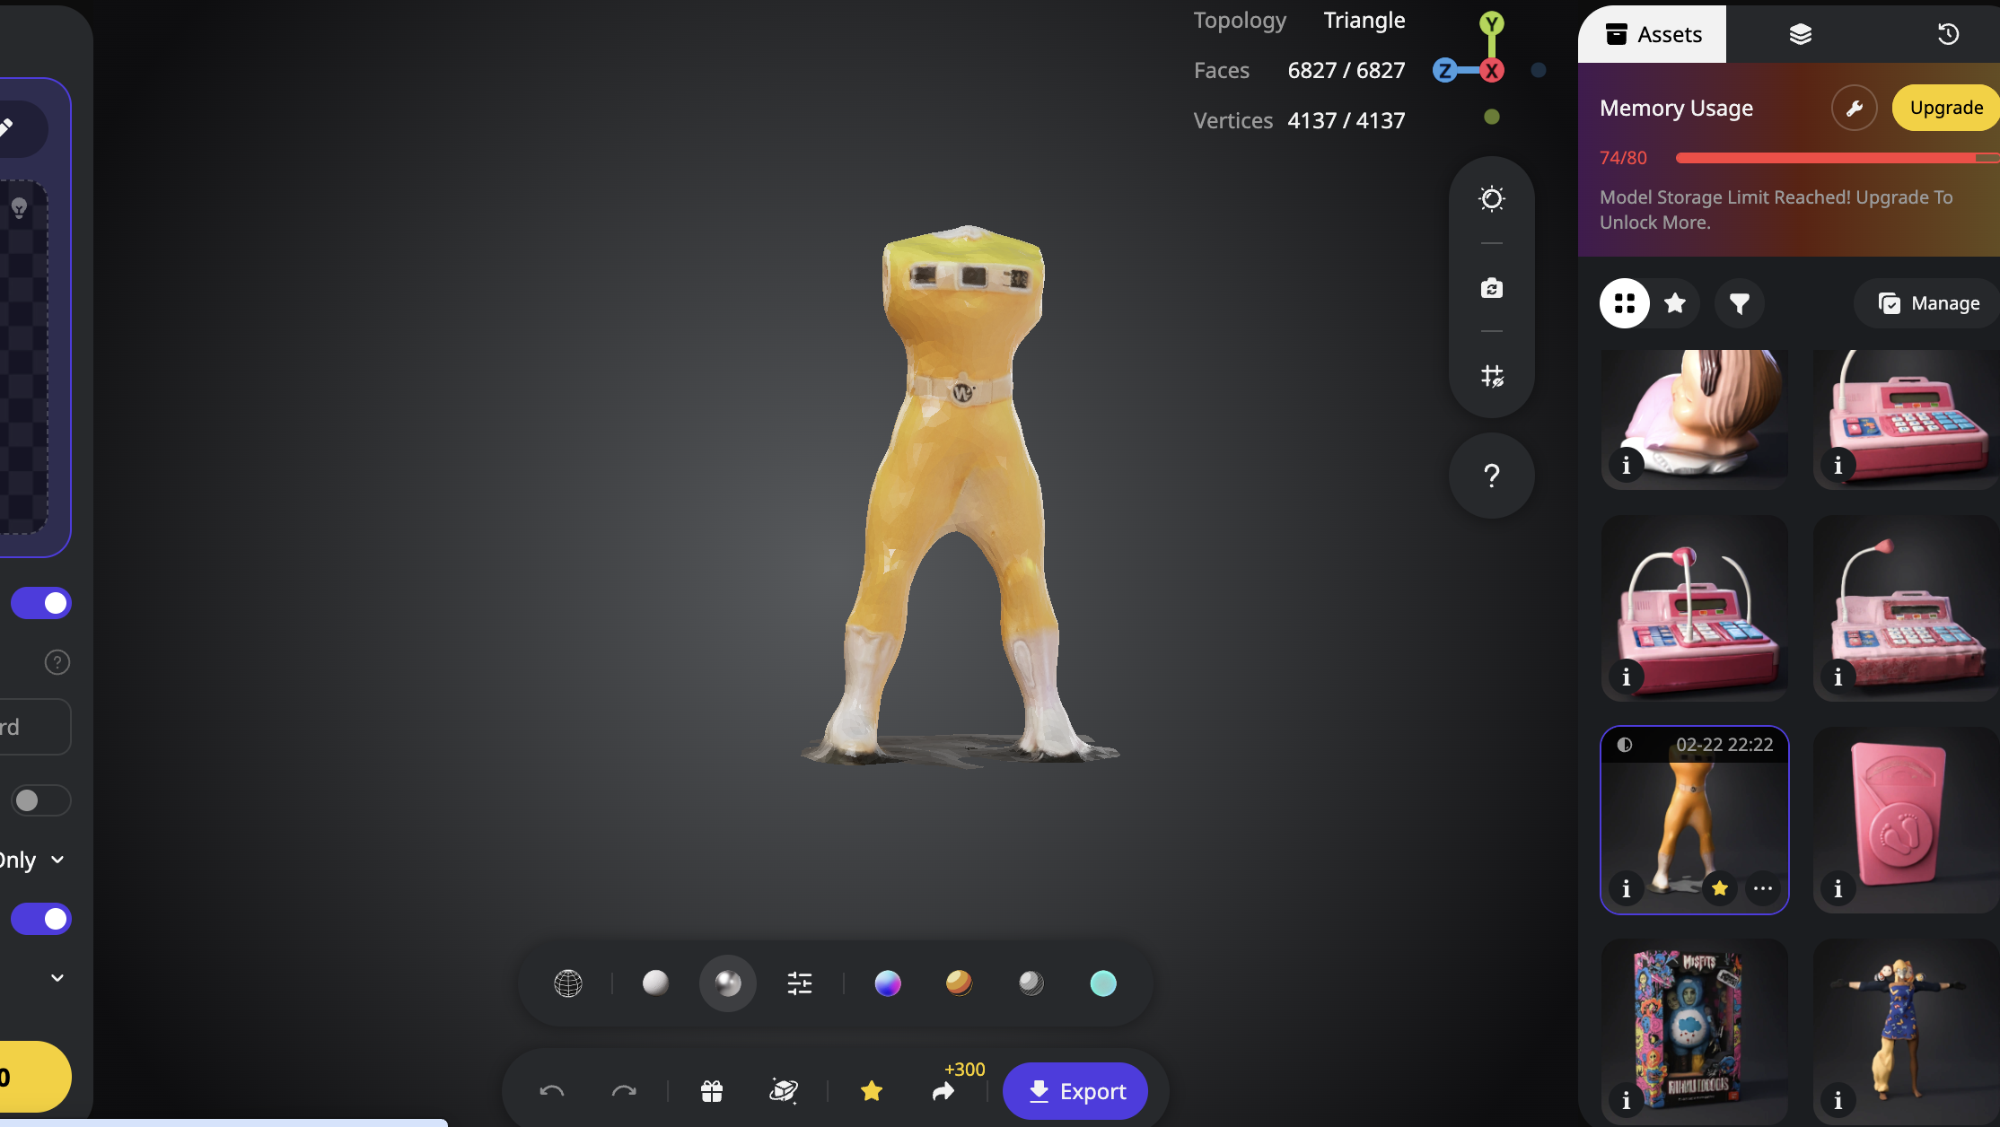The height and width of the screenshot is (1127, 2000).
Task: Click the yellow Upgrade button
Action: [x=1945, y=108]
